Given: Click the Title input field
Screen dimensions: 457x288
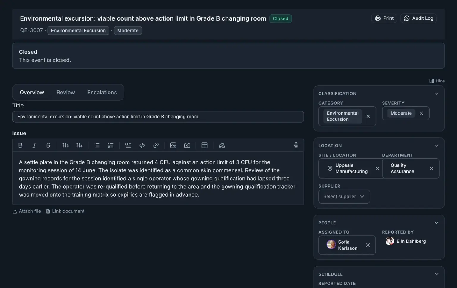Looking at the screenshot, I should coord(158,117).
